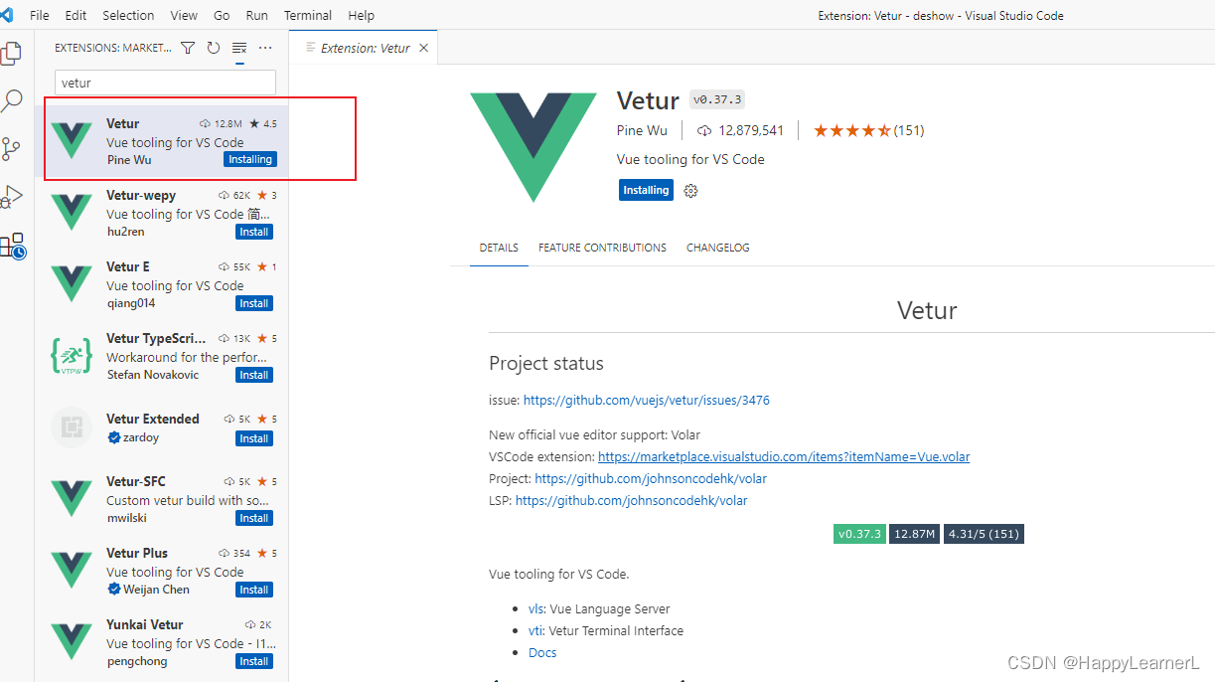Open the Selection menu
The width and height of the screenshot is (1215, 682).
pos(128,15)
